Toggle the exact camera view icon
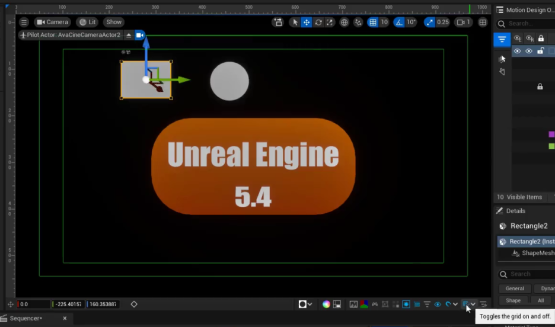This screenshot has width=555, height=327. 140,35
